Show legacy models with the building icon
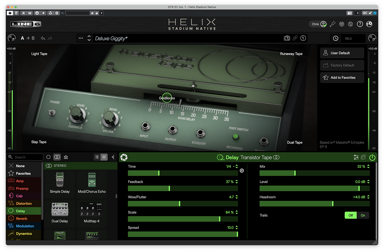Image resolution: width=384 pixels, height=252 pixels. (x=66, y=157)
